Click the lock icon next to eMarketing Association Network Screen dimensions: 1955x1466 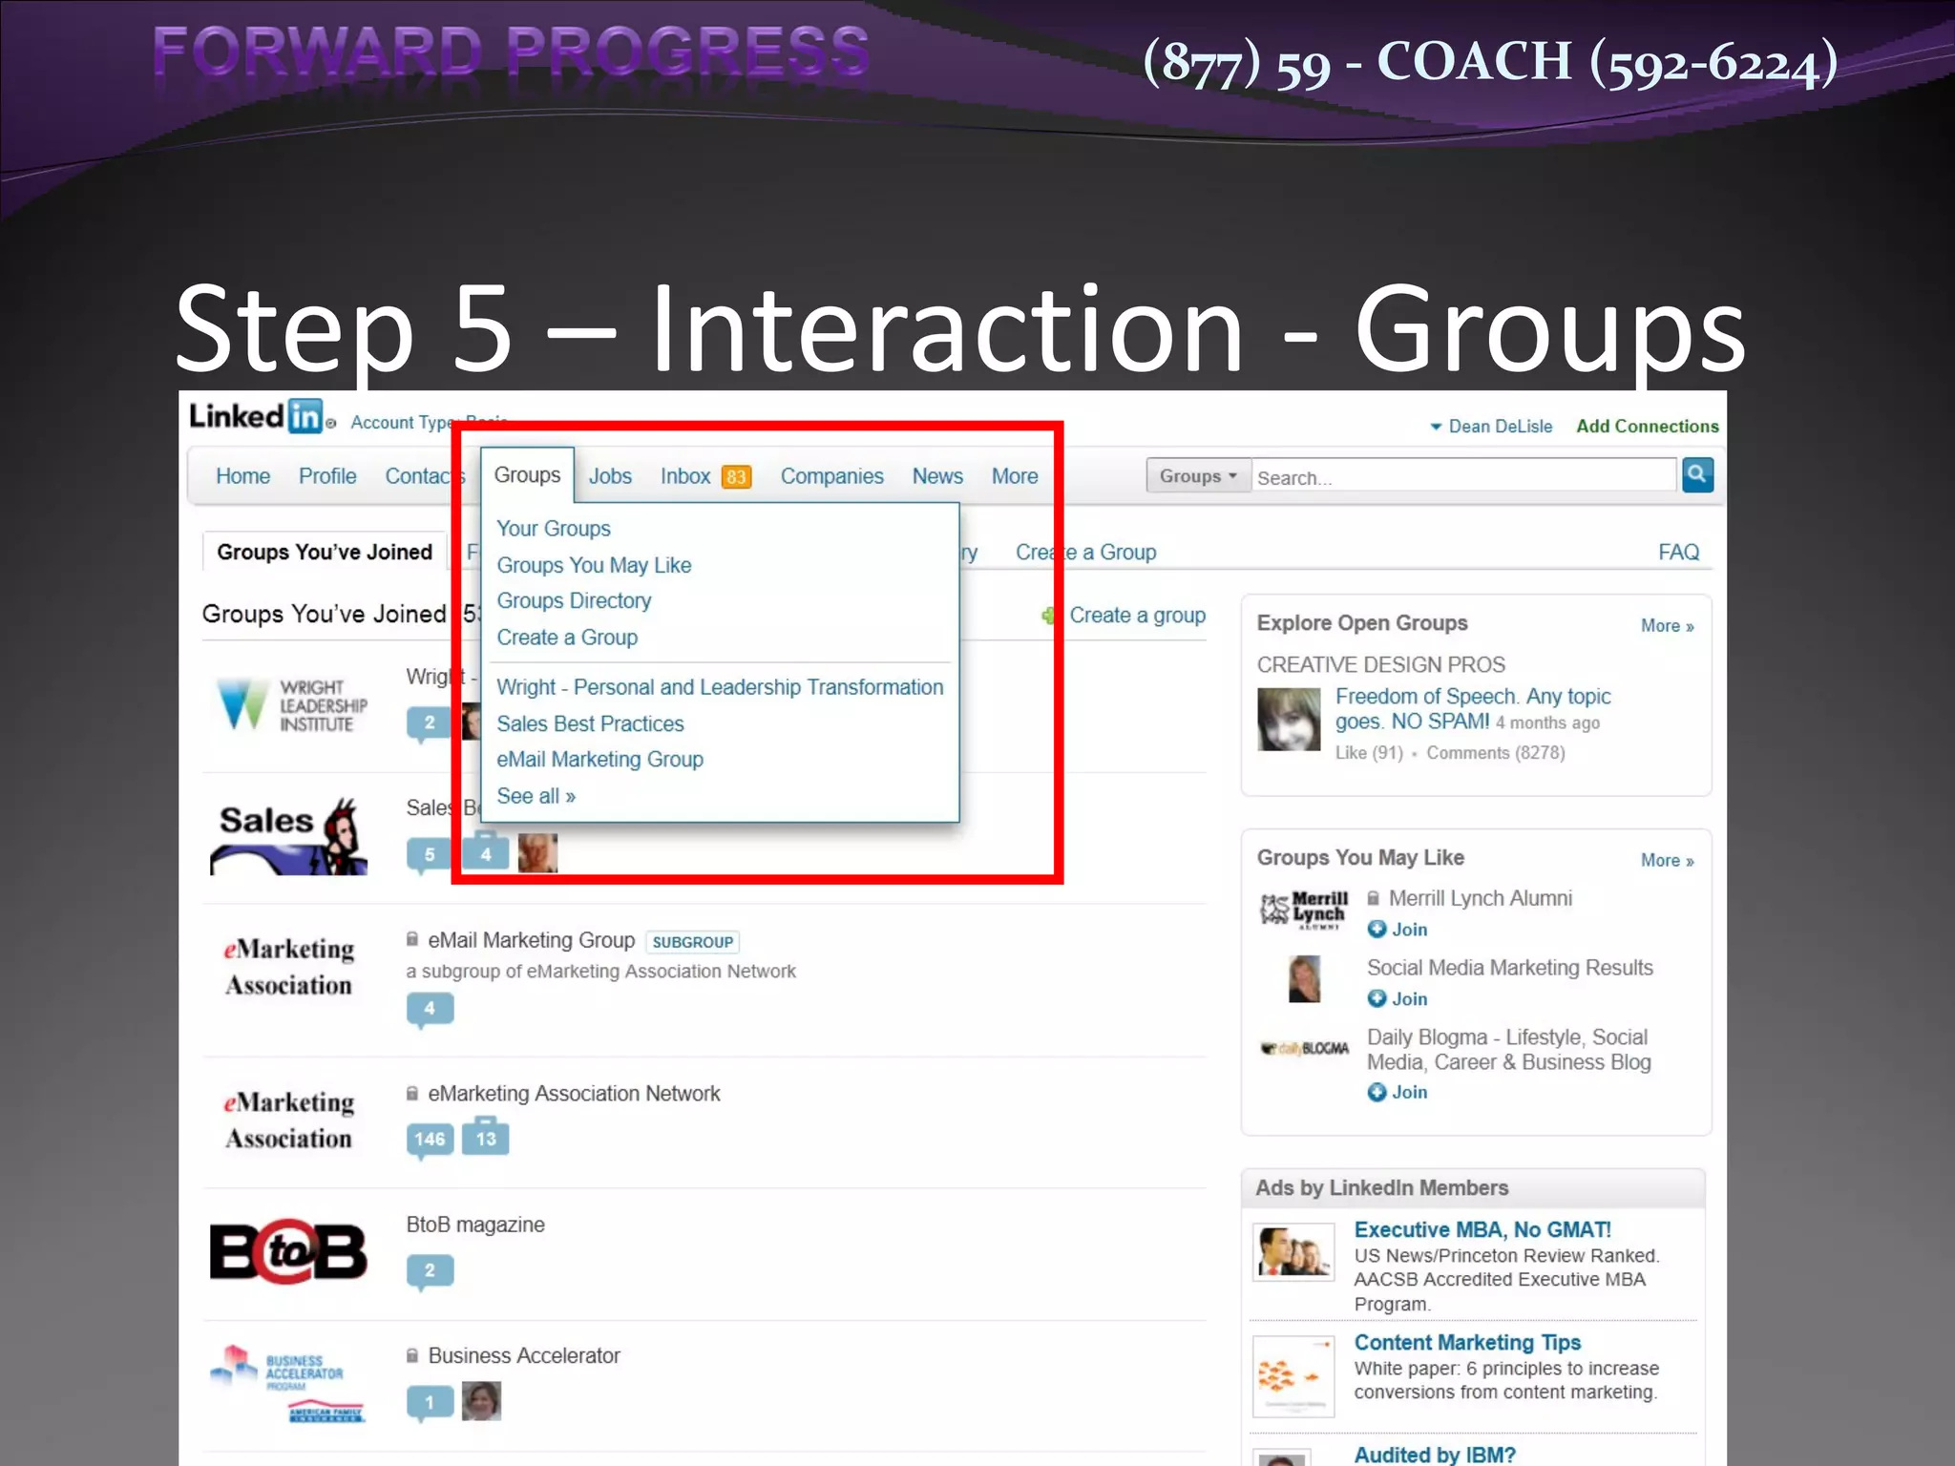(412, 1094)
